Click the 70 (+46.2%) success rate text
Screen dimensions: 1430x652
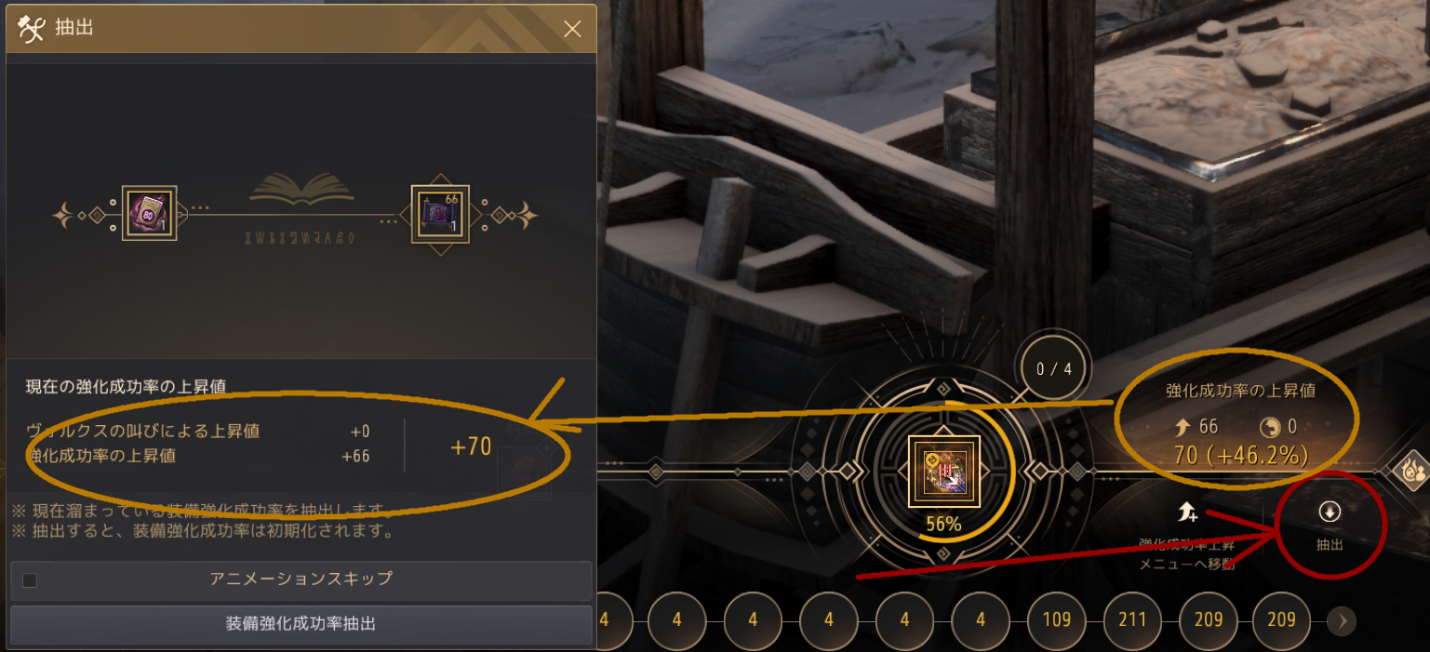[1241, 456]
